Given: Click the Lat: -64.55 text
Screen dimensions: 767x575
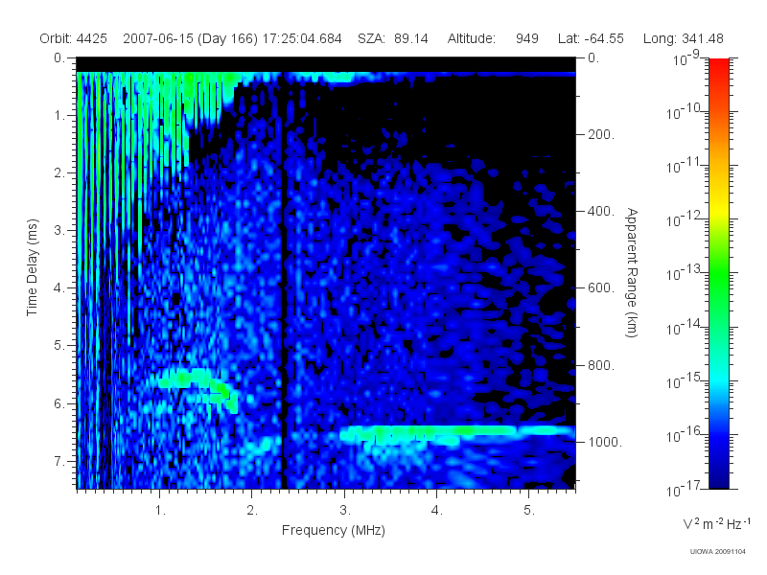Looking at the screenshot, I should (591, 38).
